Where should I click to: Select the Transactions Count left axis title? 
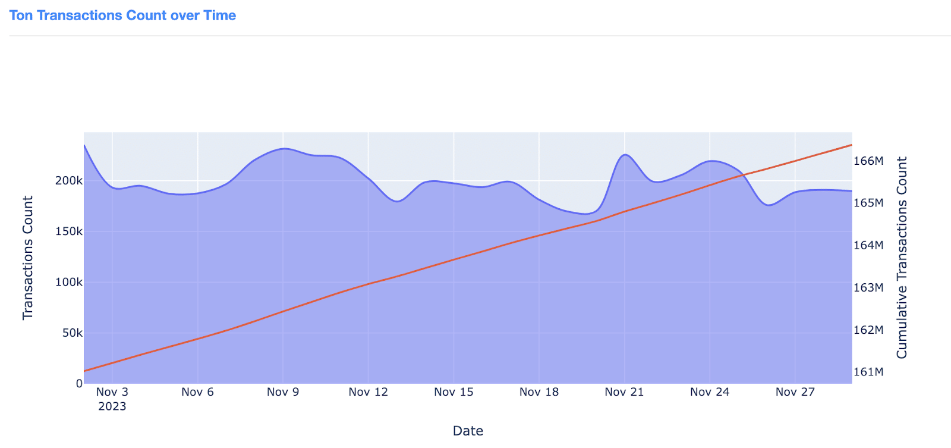tap(28, 258)
